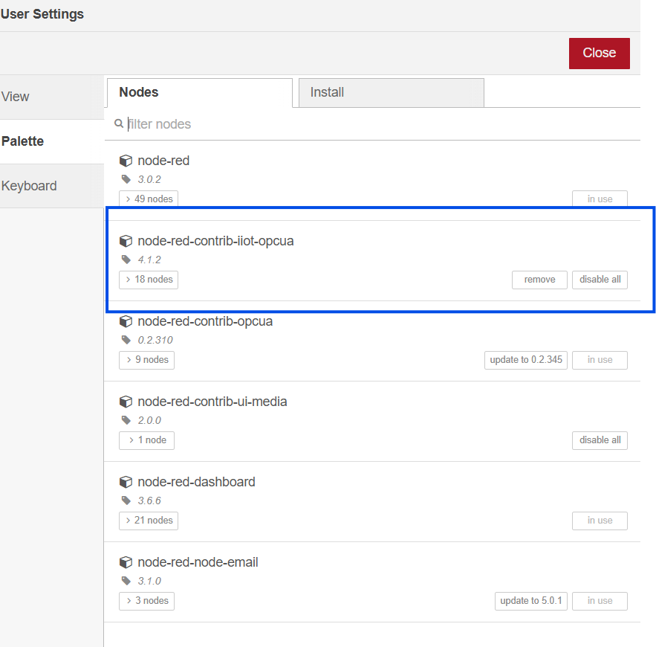Click the version tag icon next to 0.2.310

[x=126, y=340]
